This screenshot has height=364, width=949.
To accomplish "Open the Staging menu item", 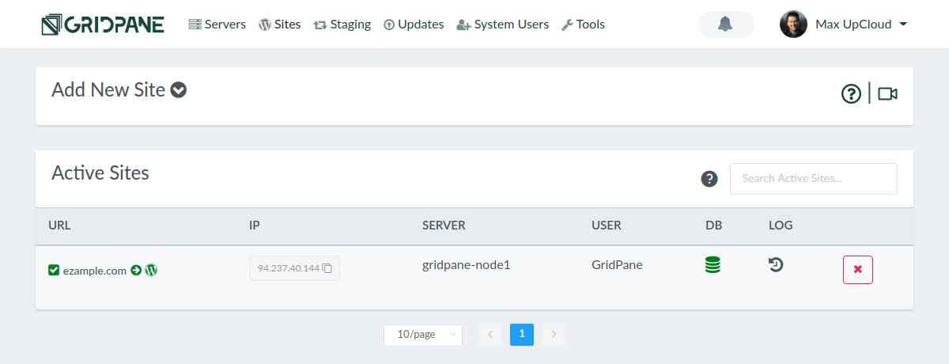I will [342, 25].
